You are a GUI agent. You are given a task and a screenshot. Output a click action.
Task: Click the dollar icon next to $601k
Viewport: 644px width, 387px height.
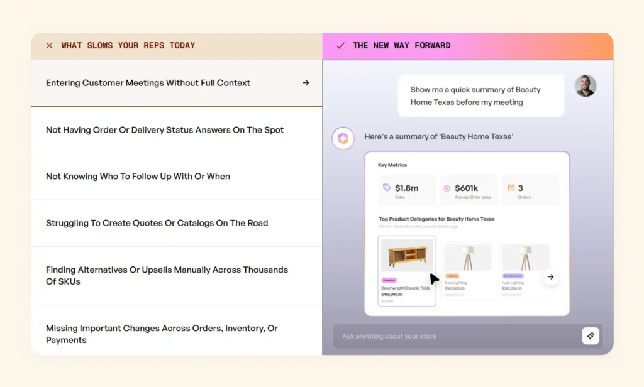tap(447, 188)
